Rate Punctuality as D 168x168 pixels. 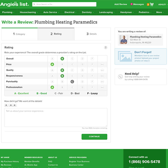tap(82, 81)
